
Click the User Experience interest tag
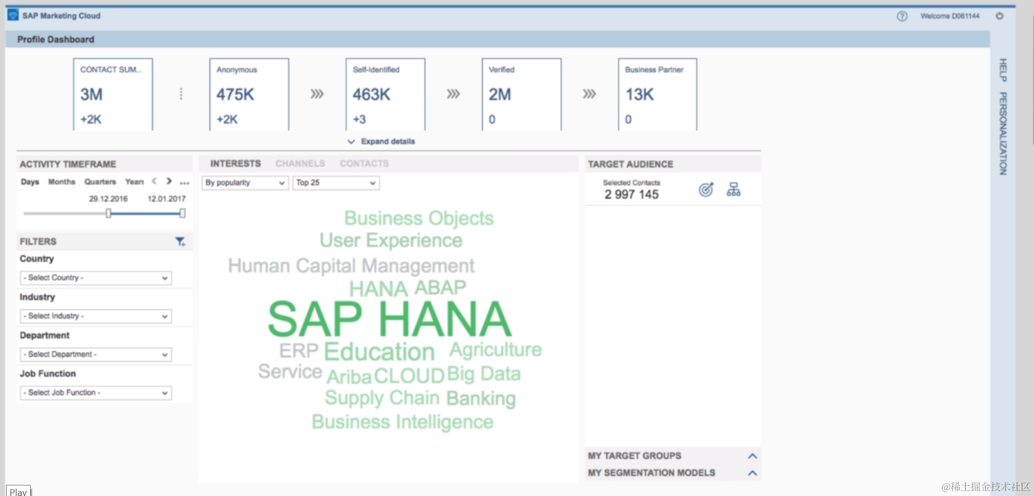coord(391,240)
